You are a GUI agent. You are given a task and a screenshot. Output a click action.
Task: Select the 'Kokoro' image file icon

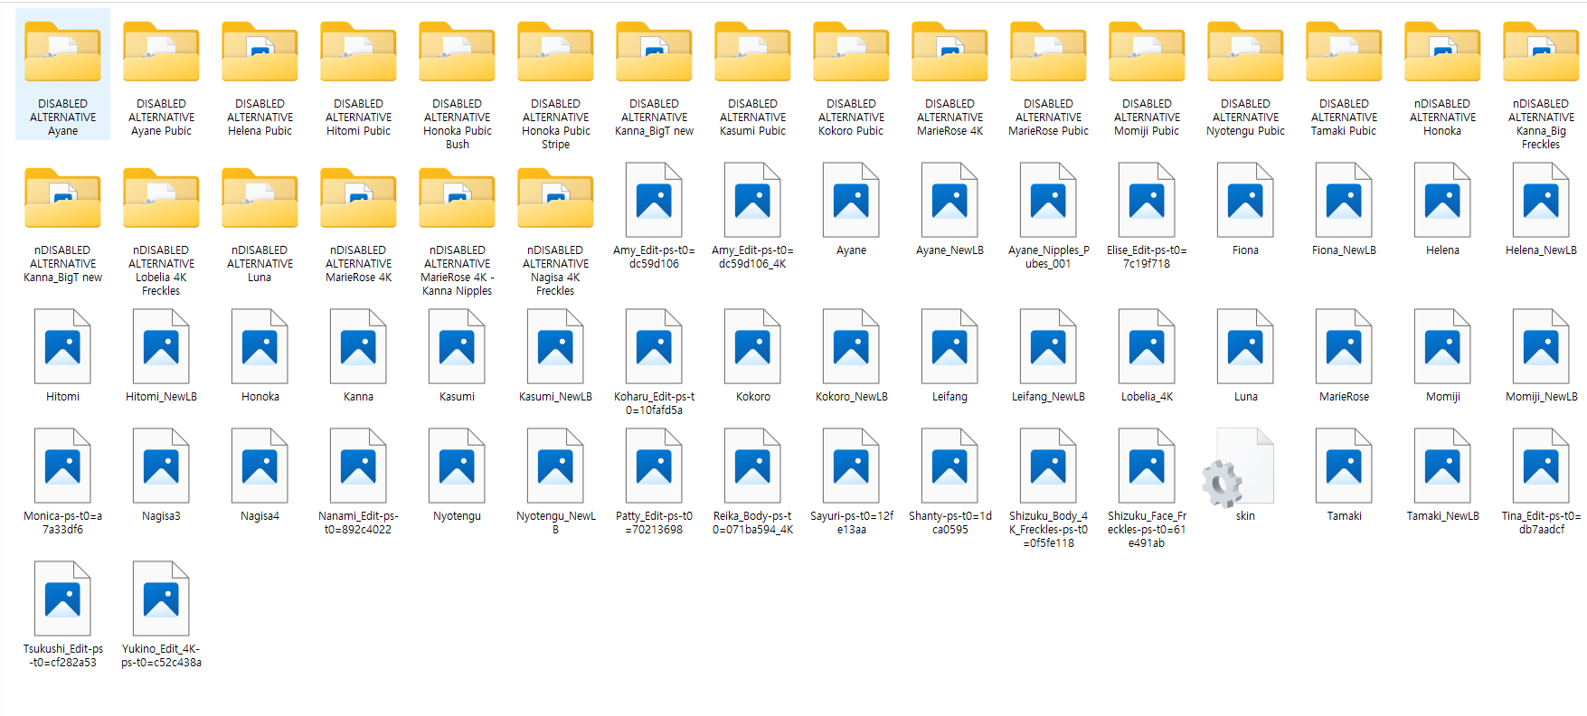(x=752, y=346)
